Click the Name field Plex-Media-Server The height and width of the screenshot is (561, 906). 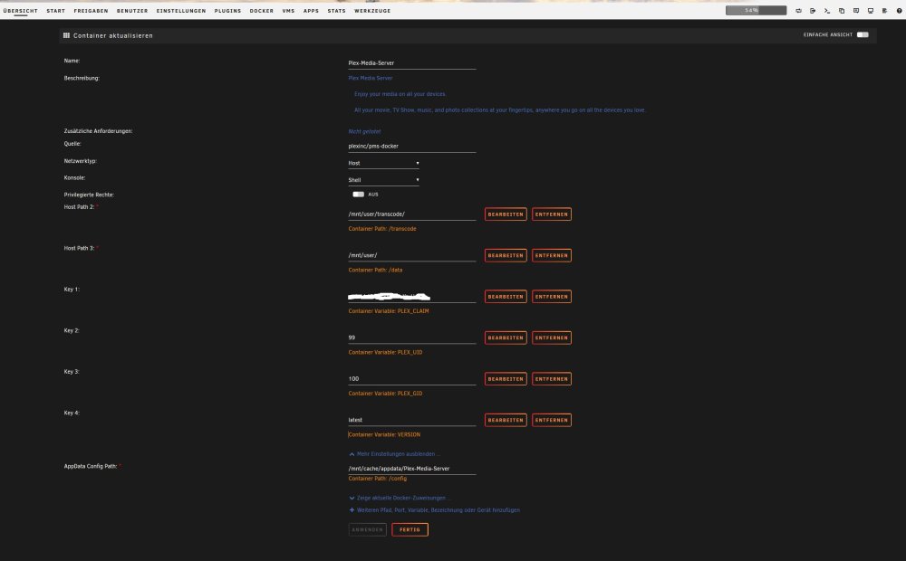[412, 63]
